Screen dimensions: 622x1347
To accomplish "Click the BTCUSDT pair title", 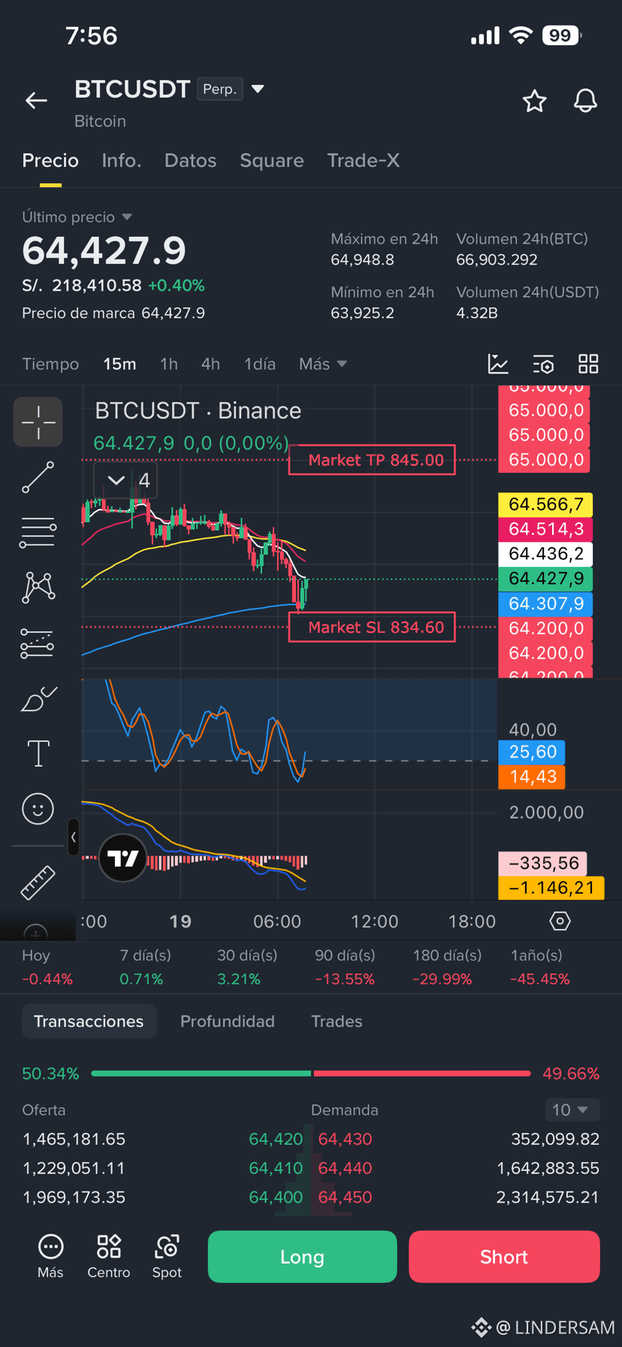I will coord(132,89).
